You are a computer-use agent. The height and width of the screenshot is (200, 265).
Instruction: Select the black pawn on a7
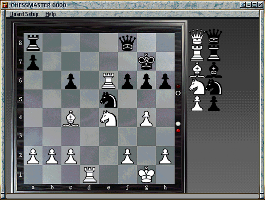tap(33, 62)
